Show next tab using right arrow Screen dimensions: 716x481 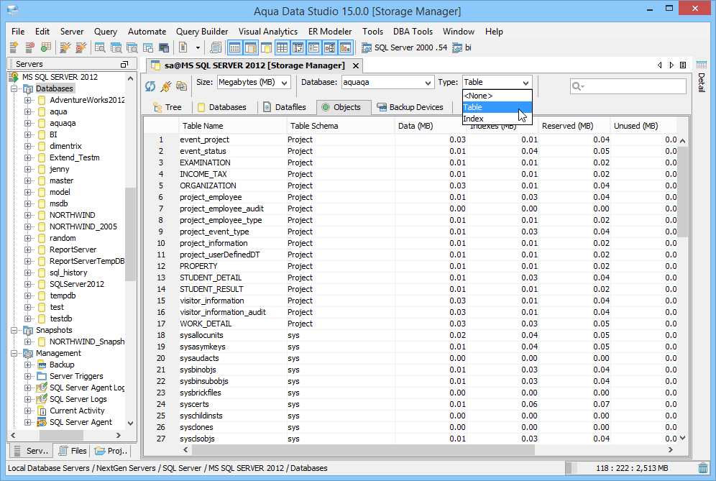(x=671, y=65)
